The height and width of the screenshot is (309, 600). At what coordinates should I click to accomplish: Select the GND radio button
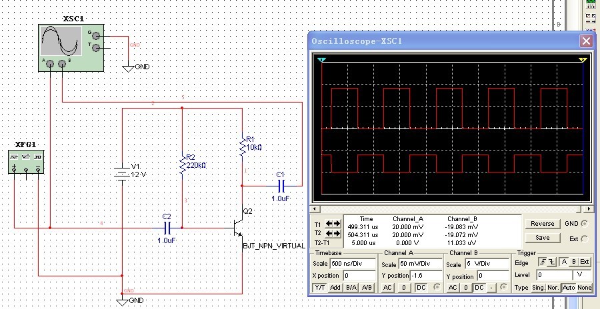585,224
